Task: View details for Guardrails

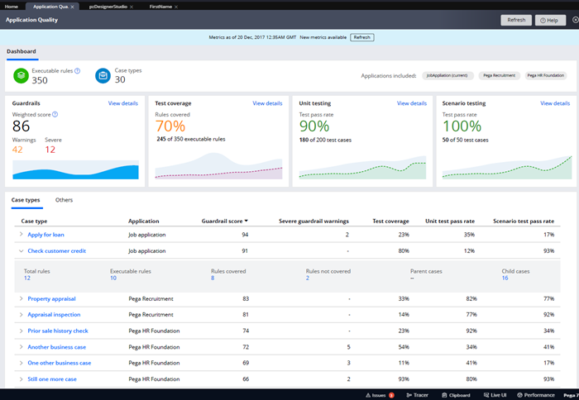Action: (x=123, y=103)
